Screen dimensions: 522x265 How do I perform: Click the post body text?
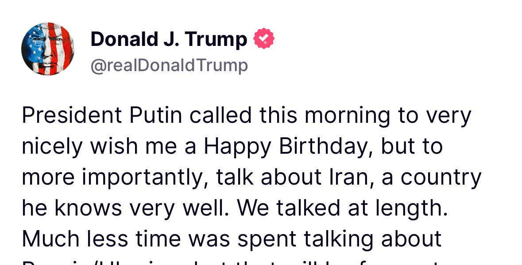(x=248, y=177)
